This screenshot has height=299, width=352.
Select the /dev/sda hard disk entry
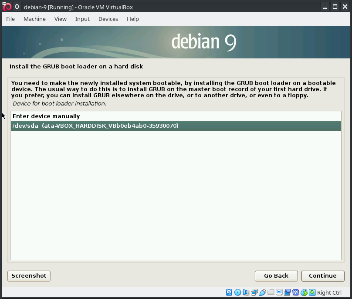coord(95,126)
